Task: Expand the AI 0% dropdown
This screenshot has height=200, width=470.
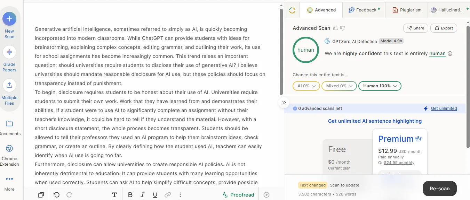Action: click(306, 86)
